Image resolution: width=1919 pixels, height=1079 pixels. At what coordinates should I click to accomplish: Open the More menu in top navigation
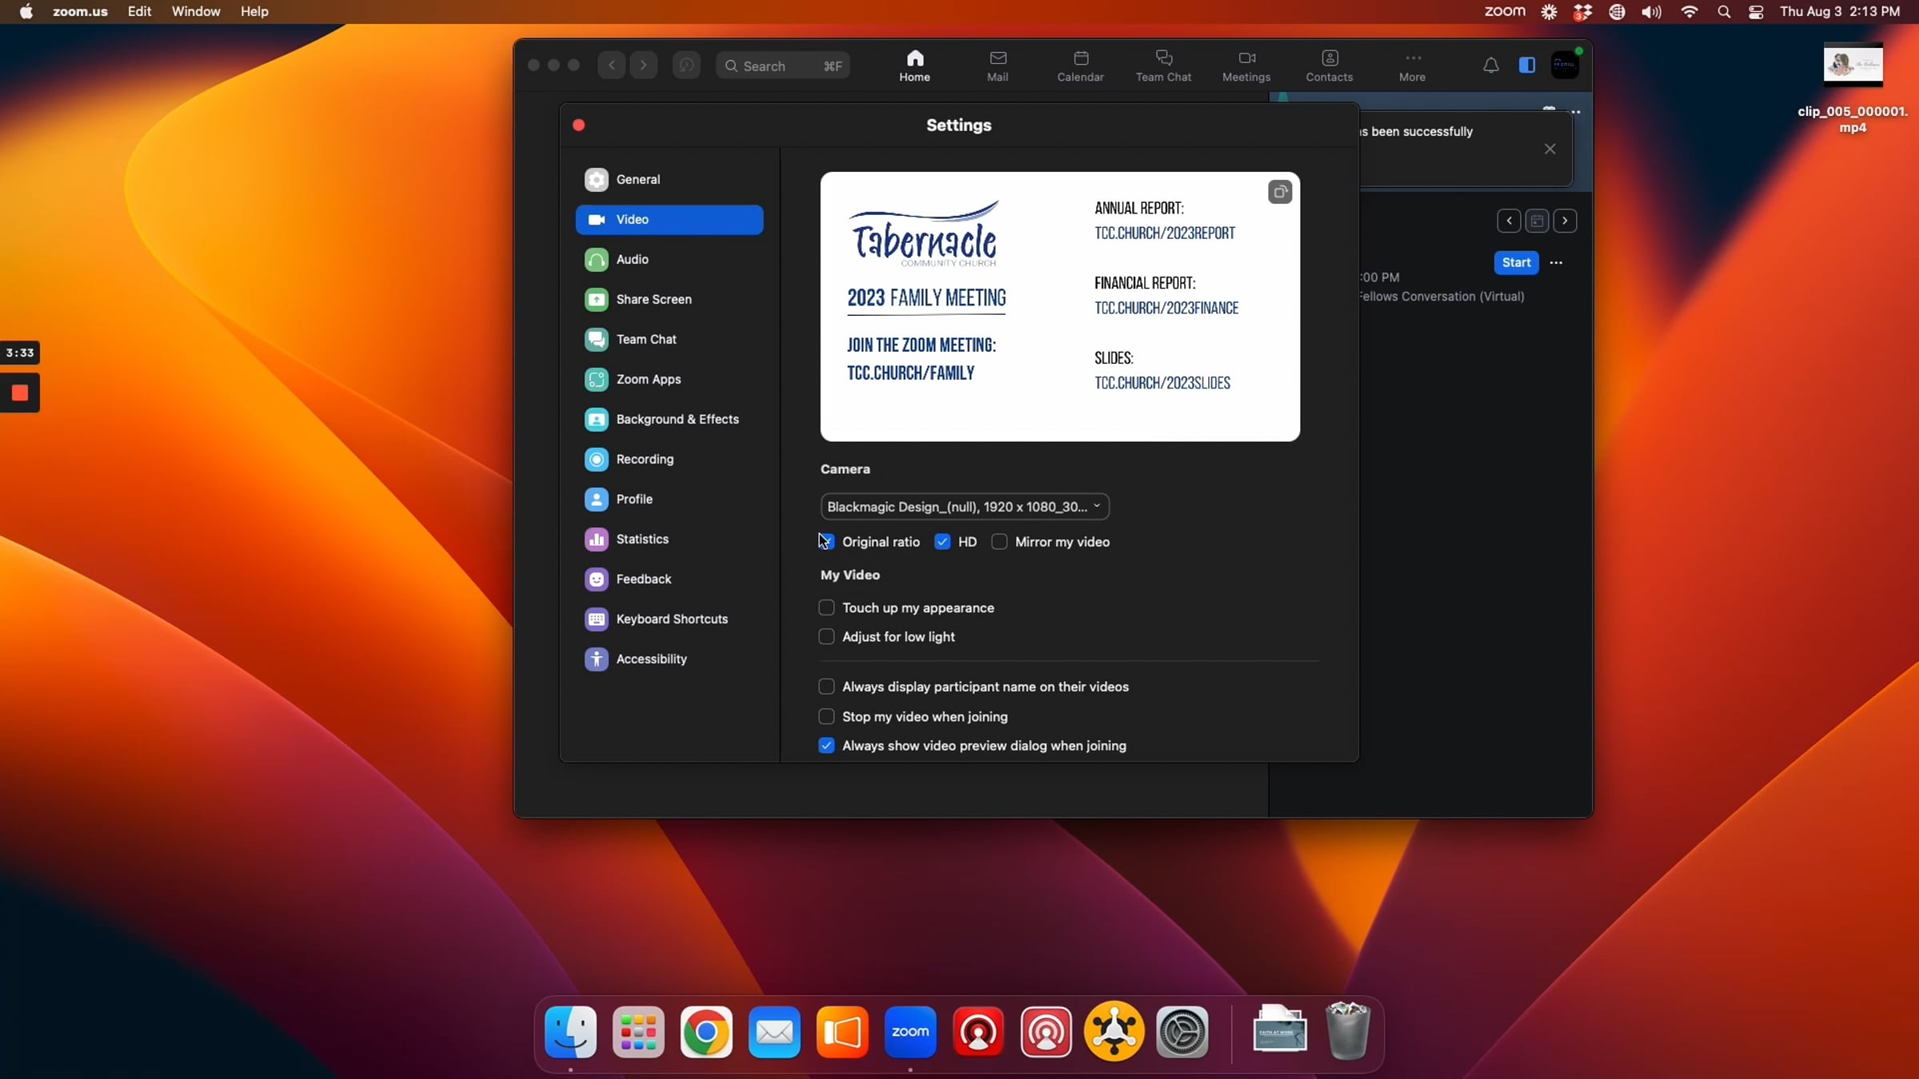(x=1412, y=66)
